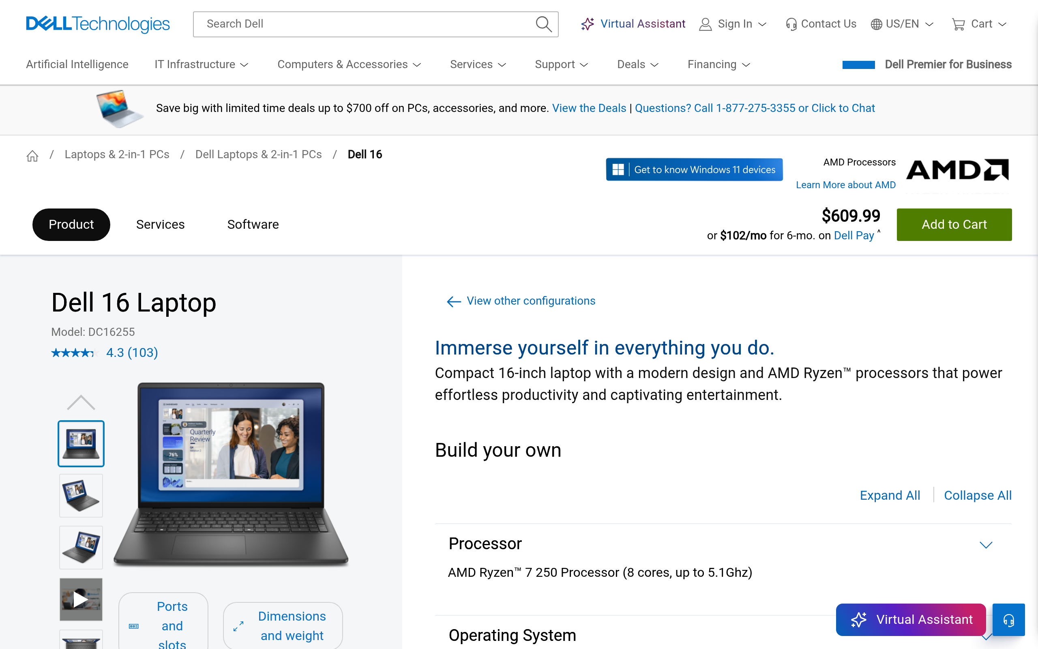Click the Sign In user icon
The height and width of the screenshot is (649, 1038).
pyautogui.click(x=705, y=24)
